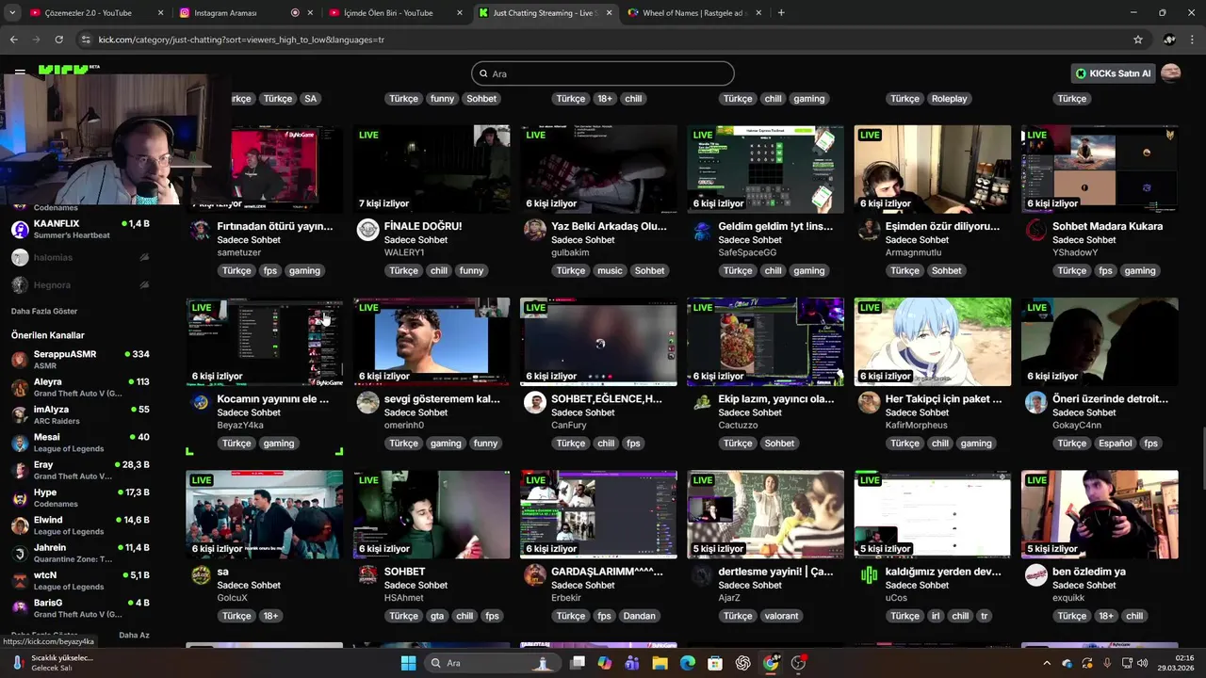Click CanFury channel name

(569, 426)
